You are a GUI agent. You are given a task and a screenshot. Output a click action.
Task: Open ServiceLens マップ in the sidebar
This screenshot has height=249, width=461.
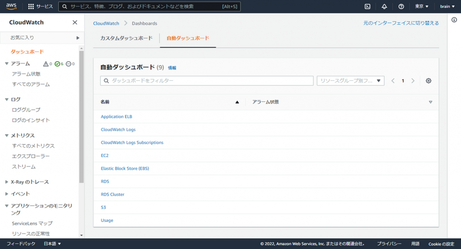pyautogui.click(x=32, y=223)
